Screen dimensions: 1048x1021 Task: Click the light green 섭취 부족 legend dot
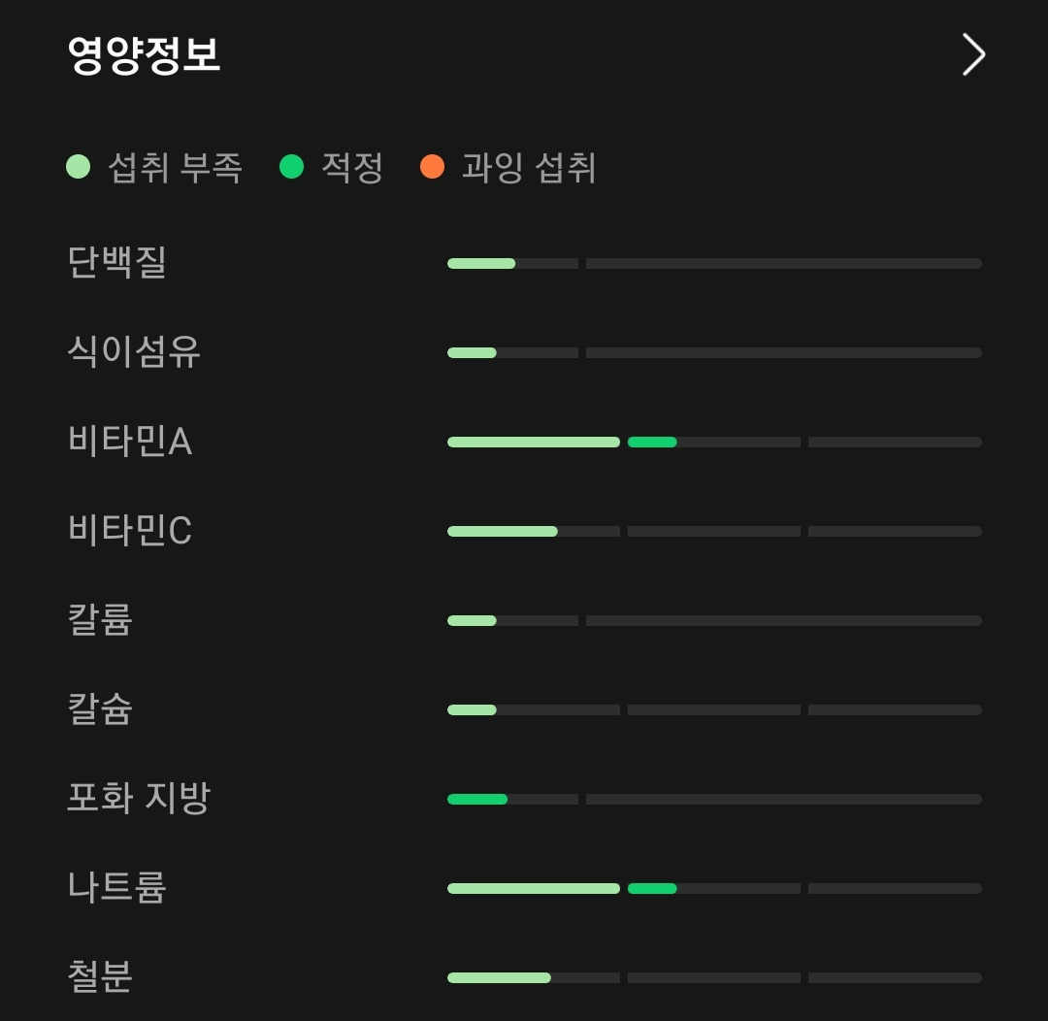(80, 167)
